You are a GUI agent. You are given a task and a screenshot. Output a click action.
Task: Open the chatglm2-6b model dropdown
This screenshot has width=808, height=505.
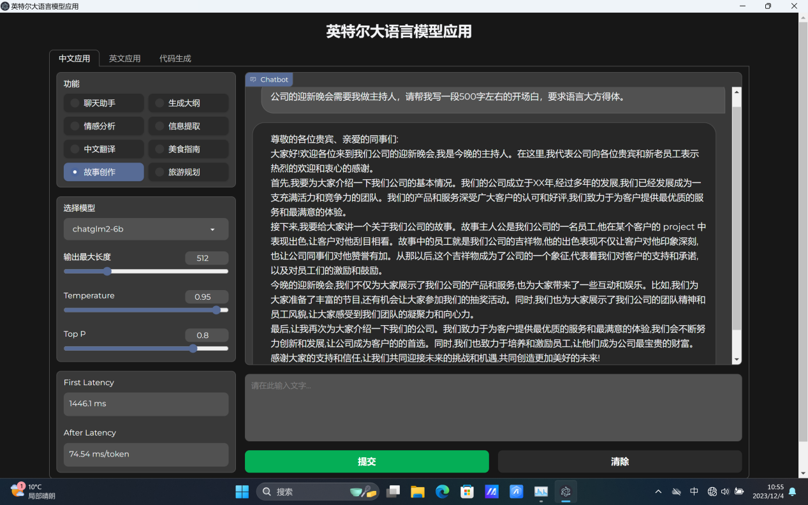(146, 230)
